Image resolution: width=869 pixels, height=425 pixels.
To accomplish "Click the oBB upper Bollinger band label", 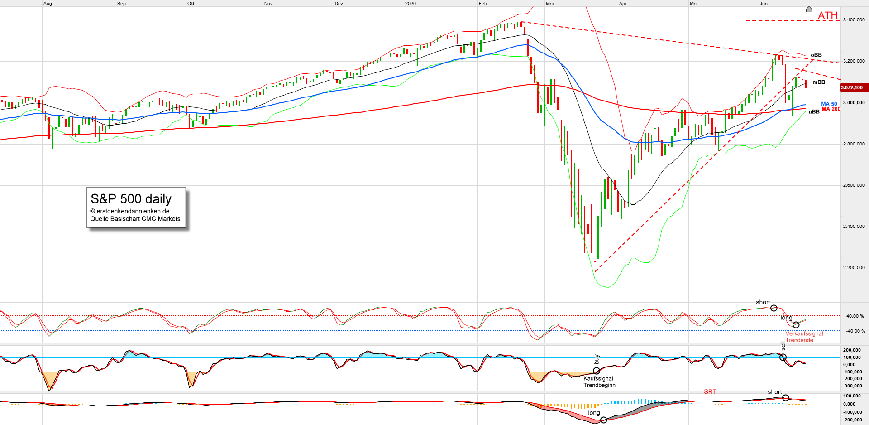I will click(x=816, y=55).
